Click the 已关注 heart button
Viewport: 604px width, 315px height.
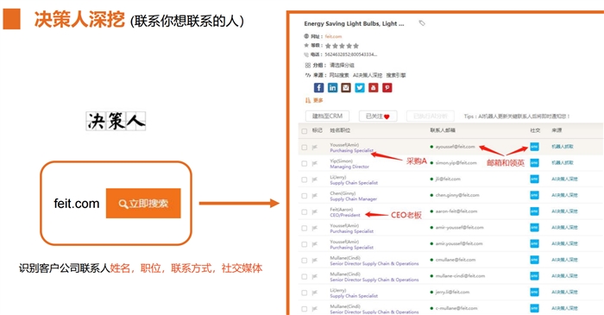click(x=378, y=116)
